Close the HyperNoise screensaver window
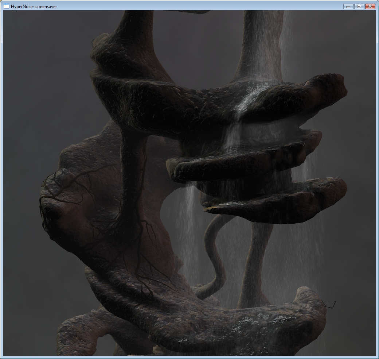The width and height of the screenshot is (379, 359). (370, 6)
